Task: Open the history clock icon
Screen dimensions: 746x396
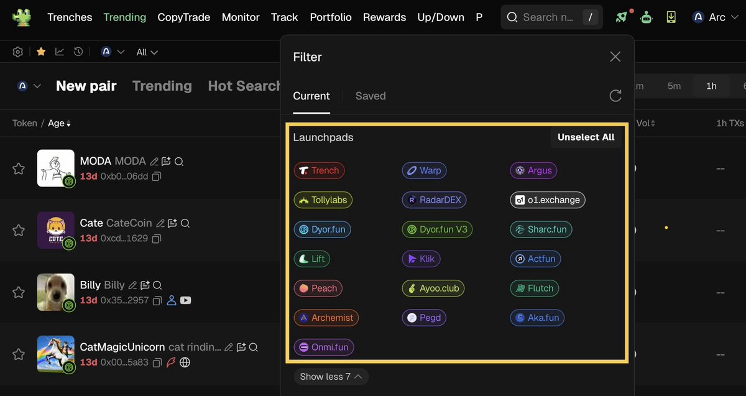Action: [x=78, y=52]
